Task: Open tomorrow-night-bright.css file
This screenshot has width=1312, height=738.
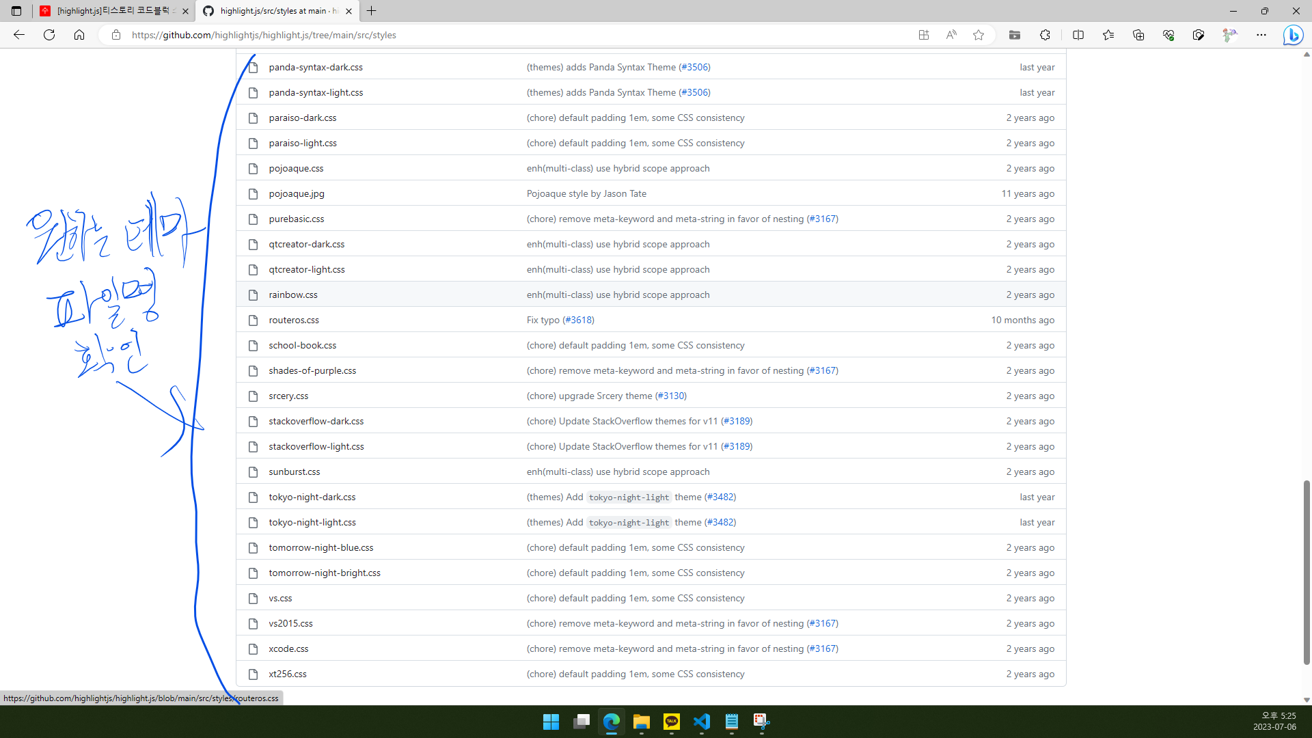Action: tap(325, 573)
